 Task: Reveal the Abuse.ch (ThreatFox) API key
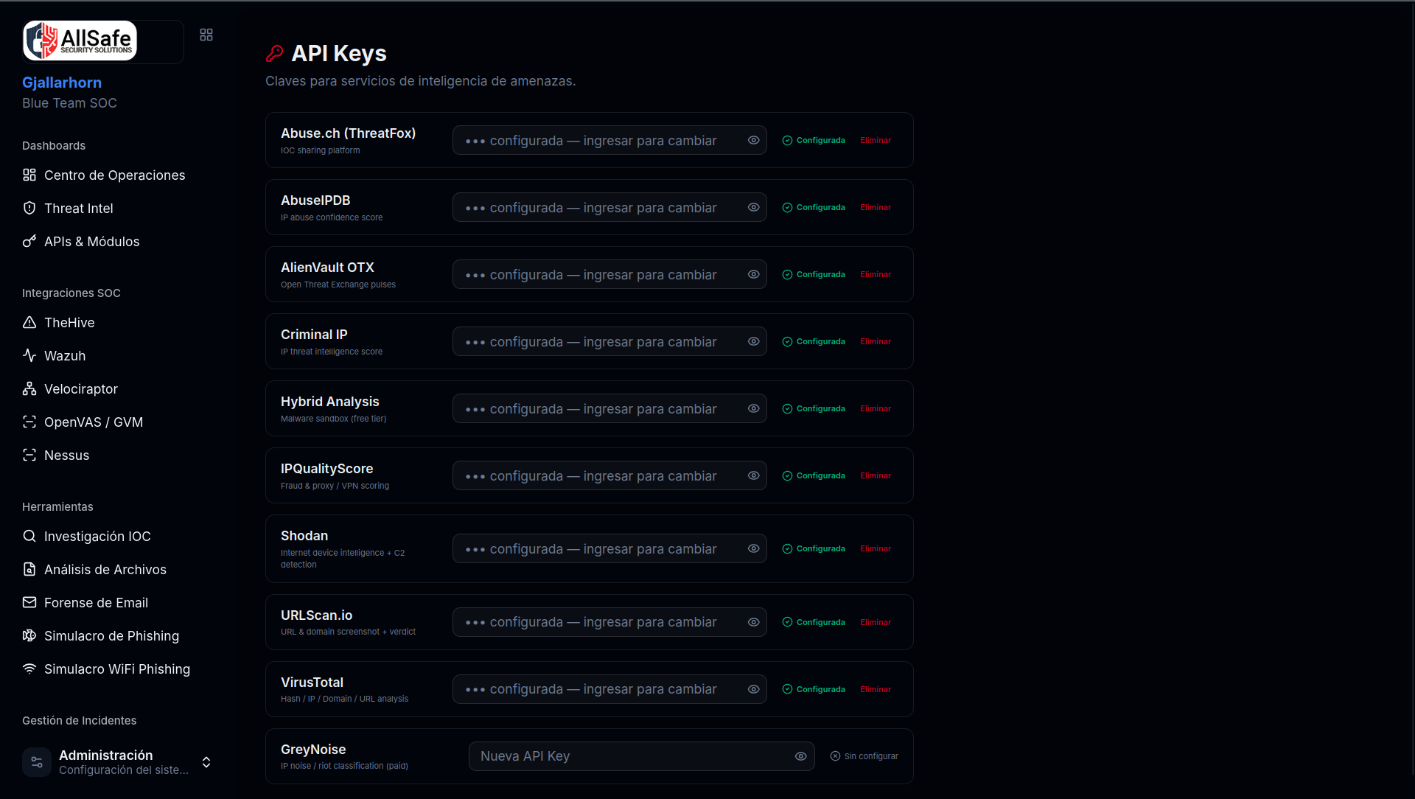pyautogui.click(x=753, y=140)
